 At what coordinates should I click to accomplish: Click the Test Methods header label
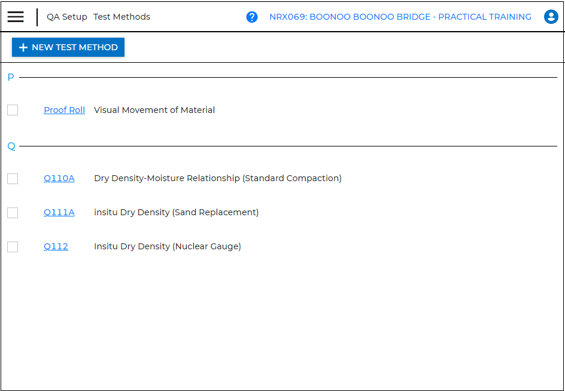coord(121,17)
